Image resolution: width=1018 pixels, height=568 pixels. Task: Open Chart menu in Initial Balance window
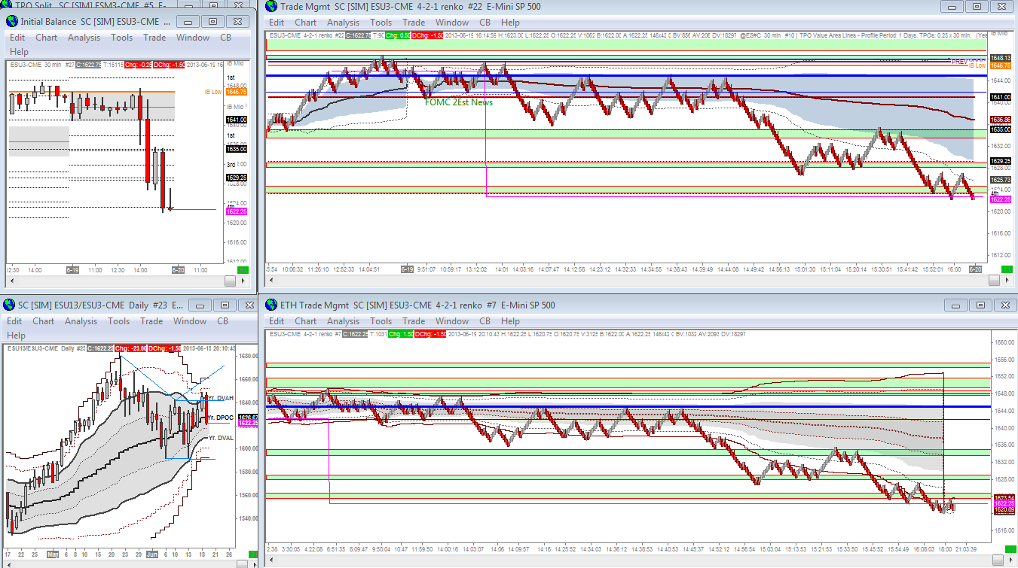click(46, 38)
